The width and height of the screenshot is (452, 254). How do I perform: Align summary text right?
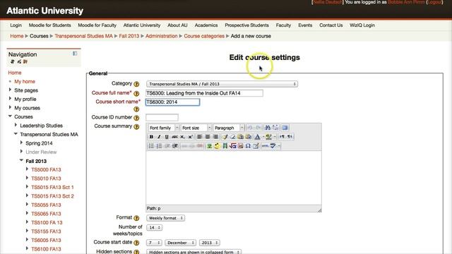(x=215, y=137)
